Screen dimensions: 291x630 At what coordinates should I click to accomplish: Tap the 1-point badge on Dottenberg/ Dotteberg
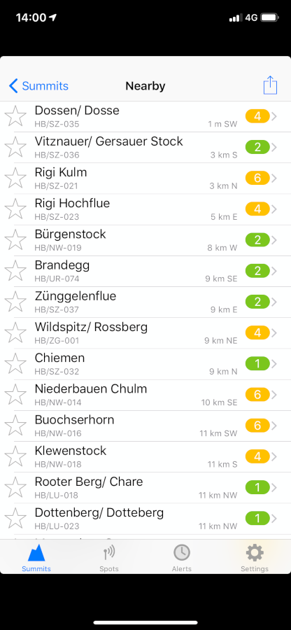point(257,518)
